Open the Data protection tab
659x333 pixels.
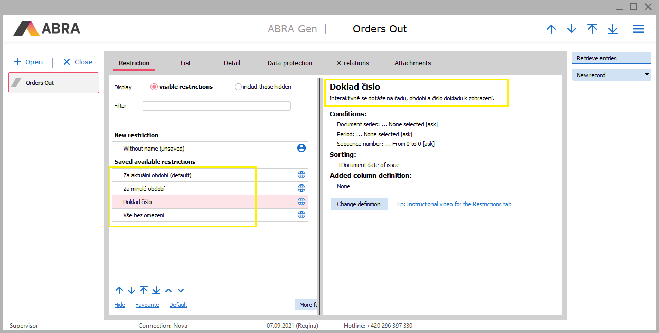(x=290, y=63)
